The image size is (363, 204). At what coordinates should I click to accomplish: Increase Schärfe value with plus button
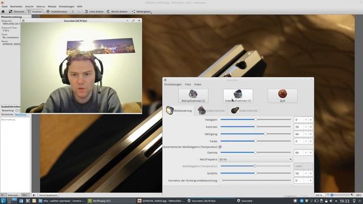[311, 173]
